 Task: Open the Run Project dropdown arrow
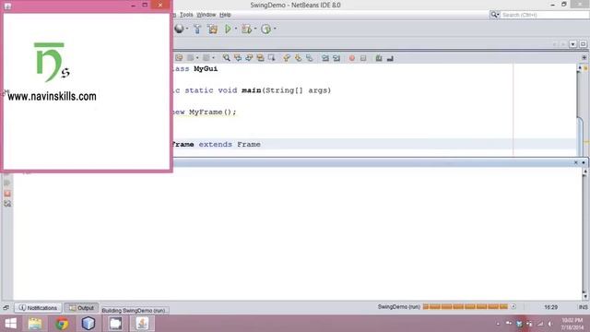pyautogui.click(x=236, y=29)
